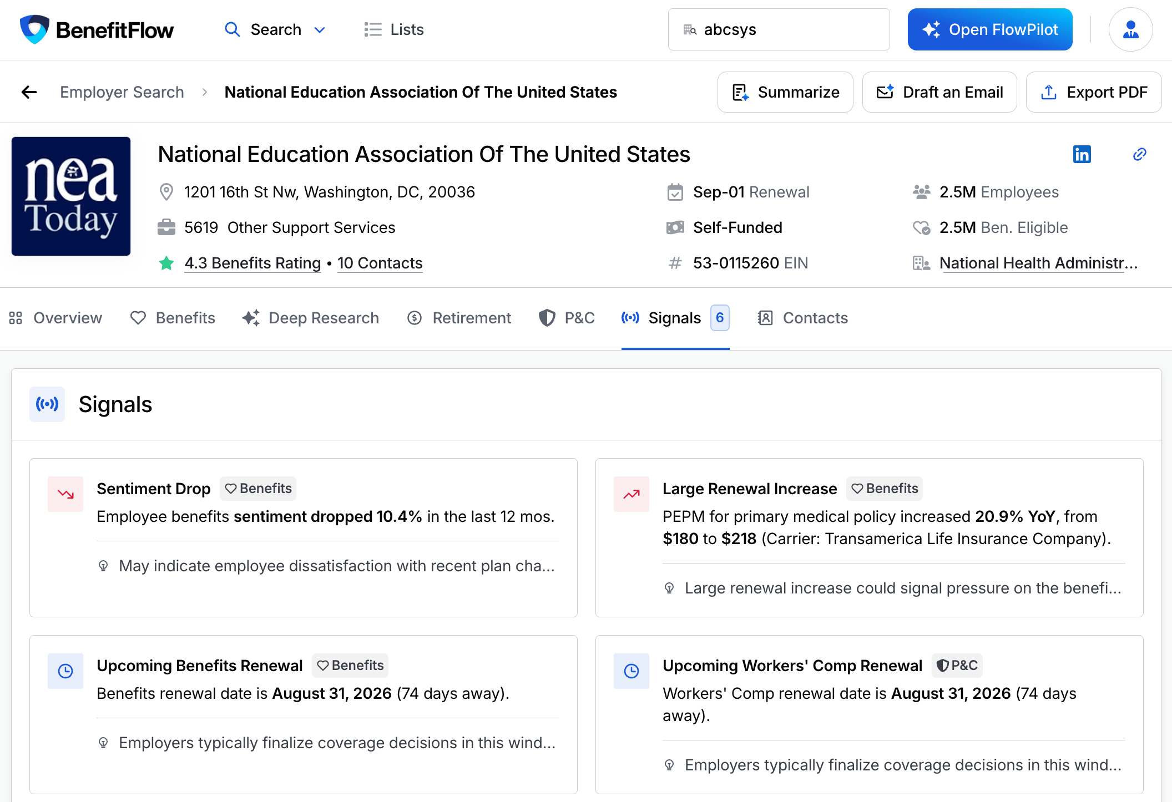
Task: Click the Summarize document sparkle icon
Action: pos(741,92)
